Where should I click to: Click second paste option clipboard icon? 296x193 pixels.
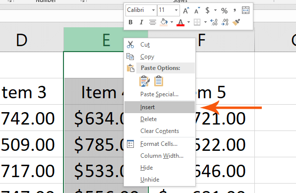coord(159,81)
